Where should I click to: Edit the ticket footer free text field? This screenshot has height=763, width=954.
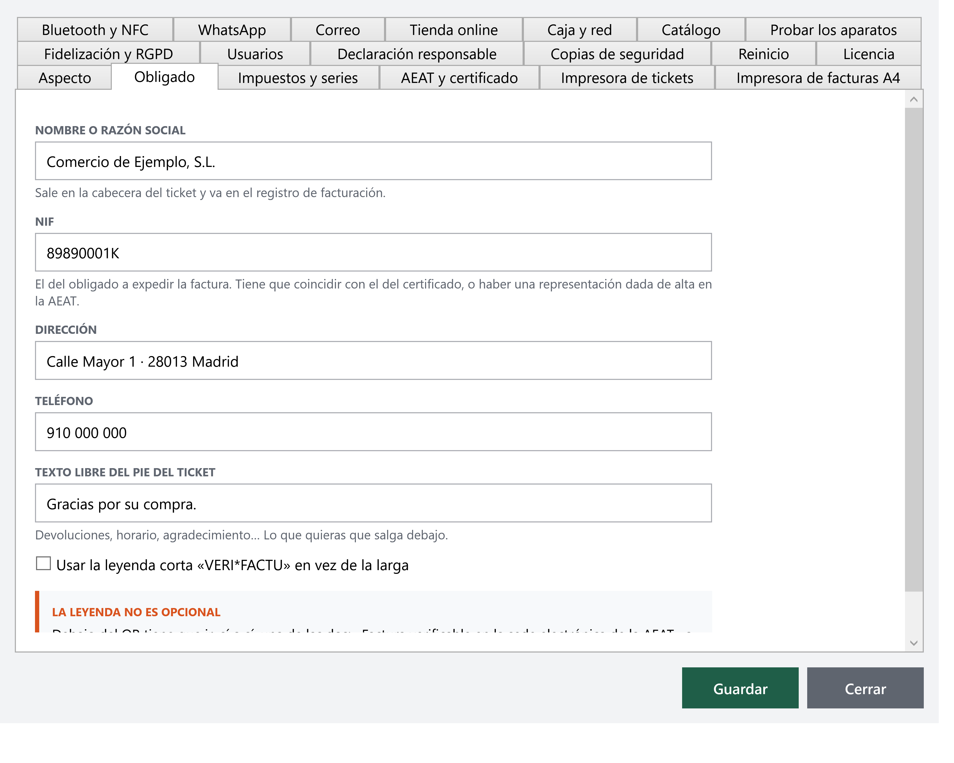[x=373, y=503]
